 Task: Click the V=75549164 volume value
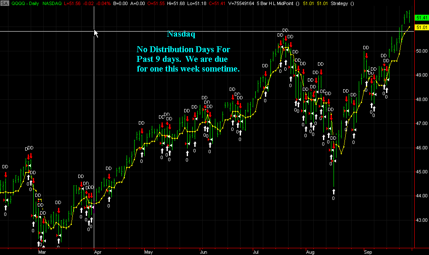[241, 3]
